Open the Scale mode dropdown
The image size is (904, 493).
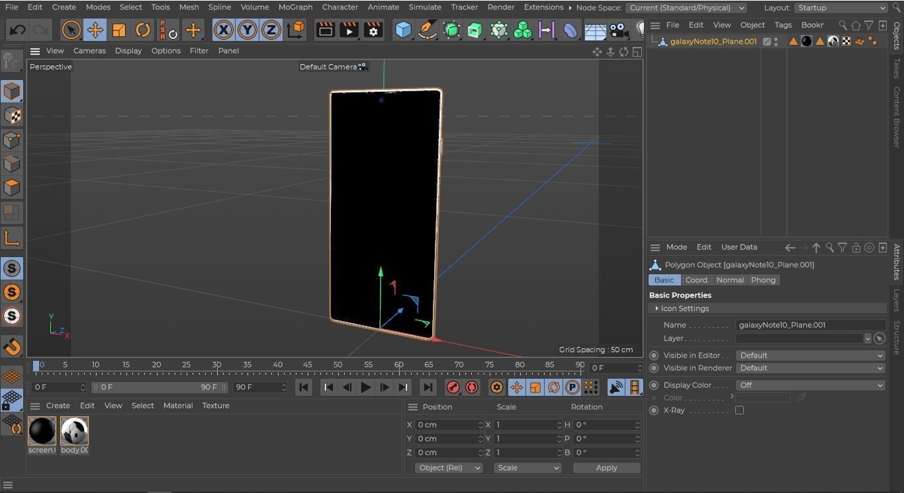[527, 468]
